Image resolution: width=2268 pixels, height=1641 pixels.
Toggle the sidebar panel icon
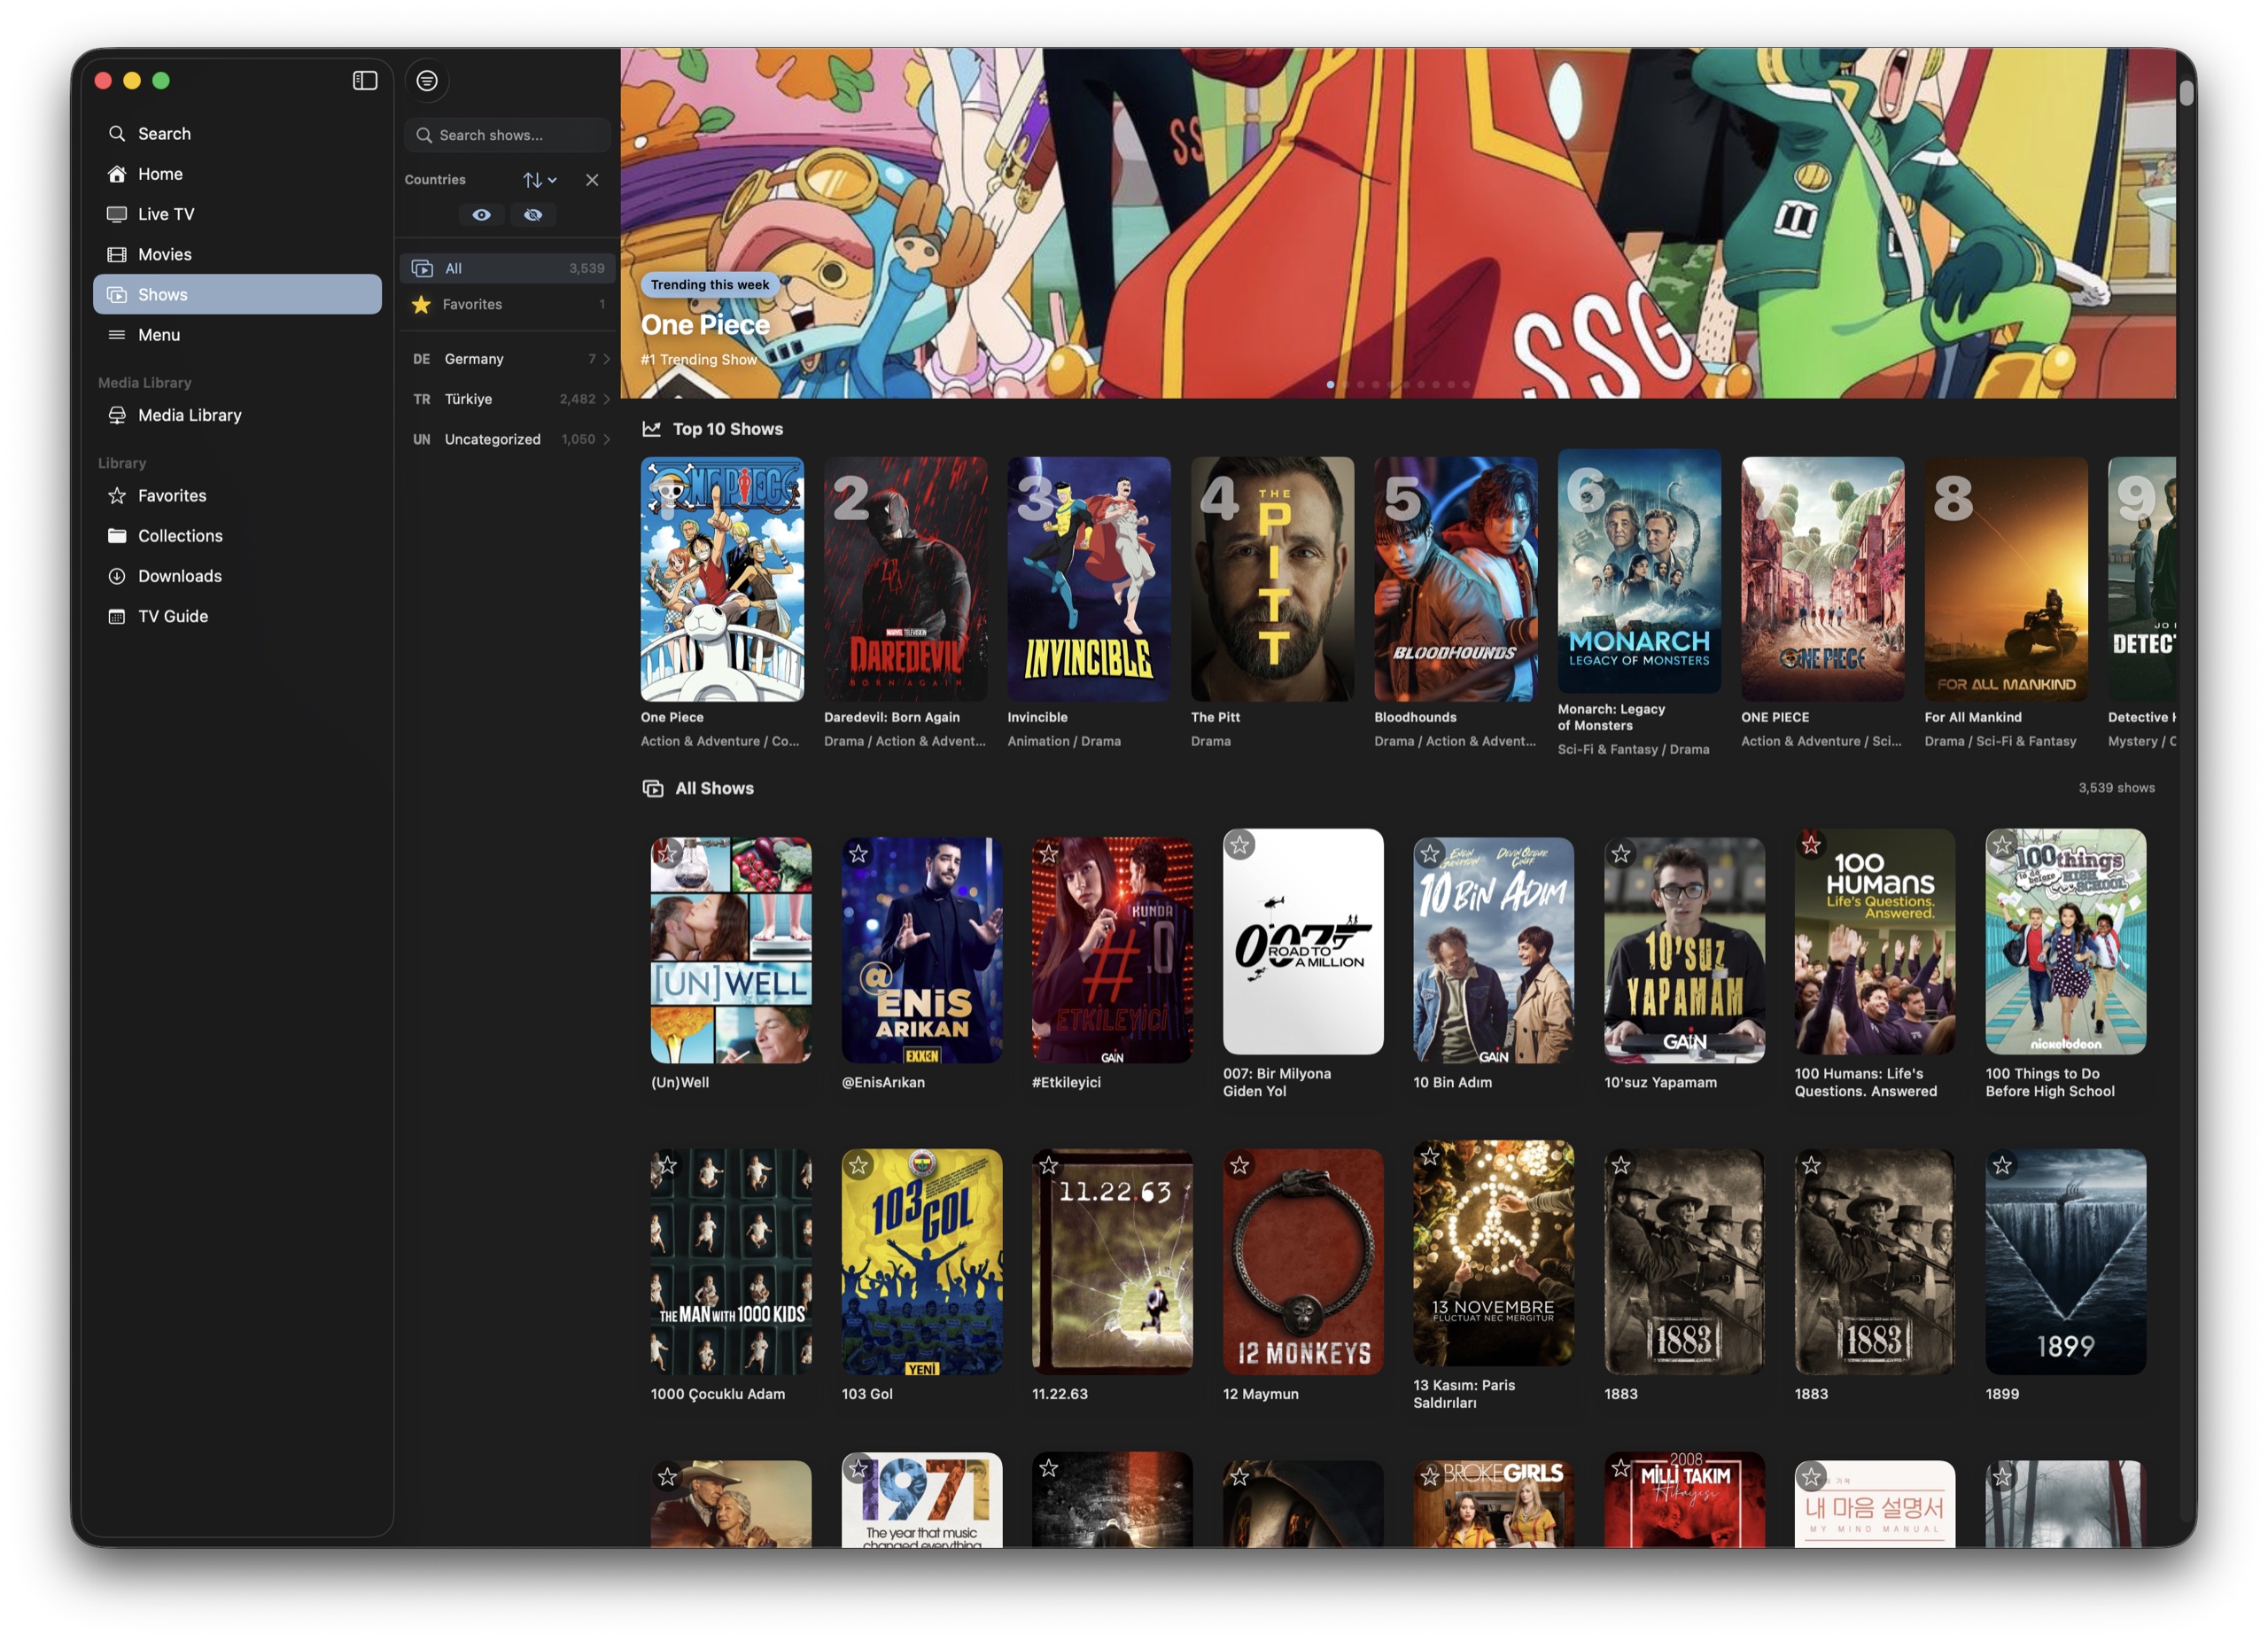(x=365, y=80)
